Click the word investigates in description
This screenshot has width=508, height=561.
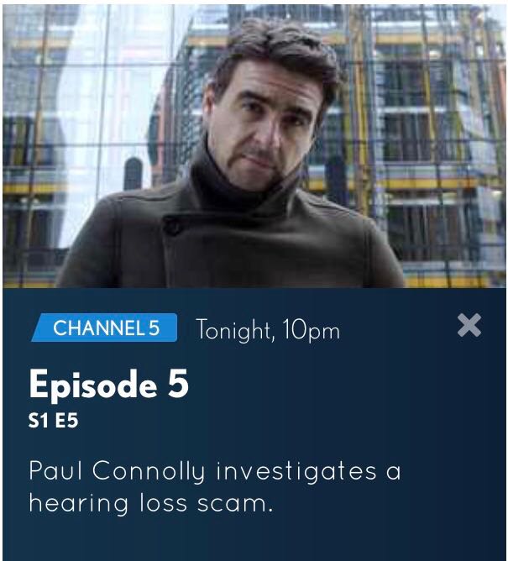pyautogui.click(x=296, y=471)
